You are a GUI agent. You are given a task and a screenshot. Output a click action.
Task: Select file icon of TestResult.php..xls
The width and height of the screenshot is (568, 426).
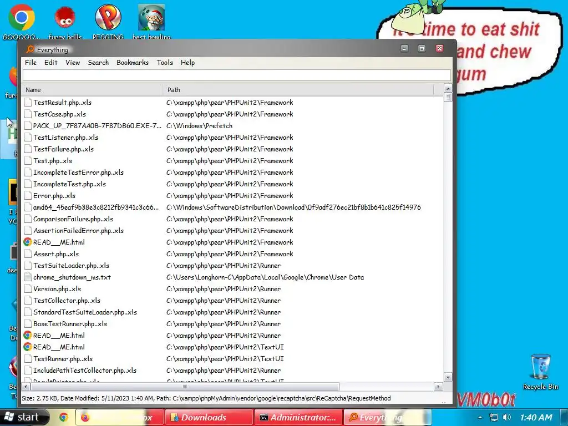pos(28,103)
